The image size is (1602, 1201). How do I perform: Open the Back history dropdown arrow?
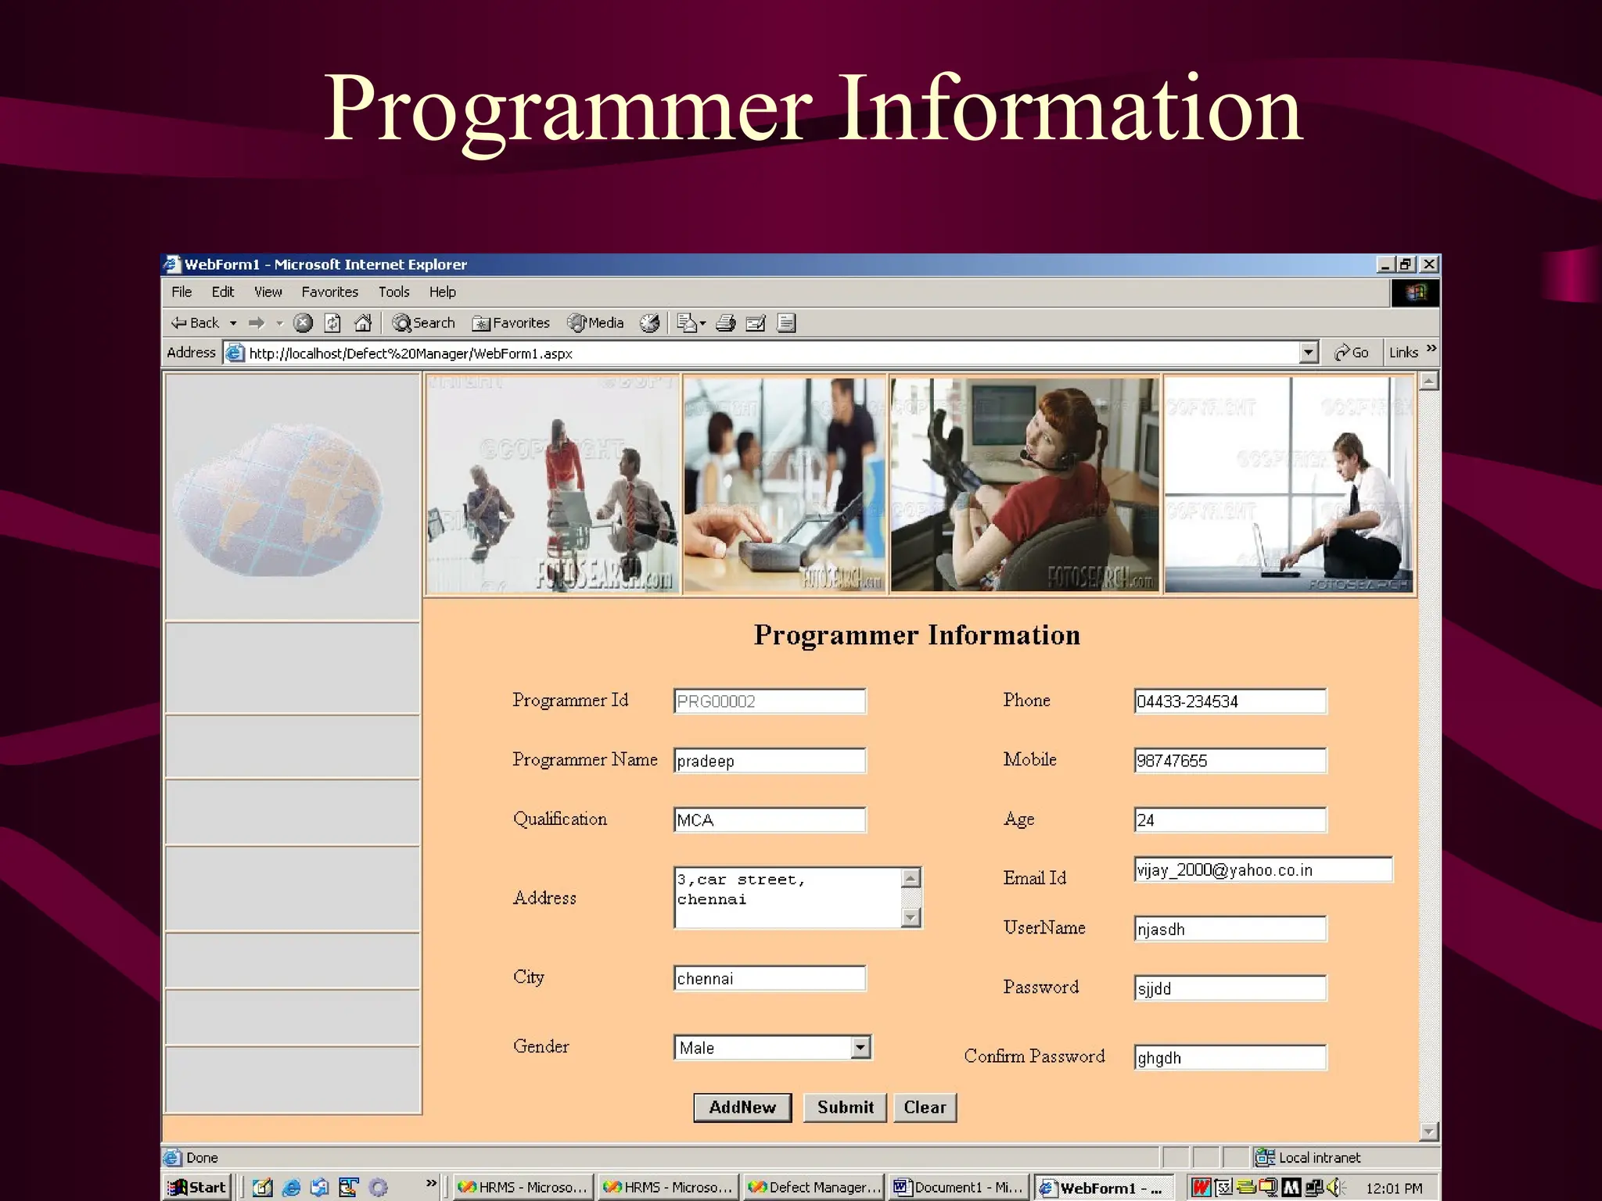pyautogui.click(x=233, y=323)
